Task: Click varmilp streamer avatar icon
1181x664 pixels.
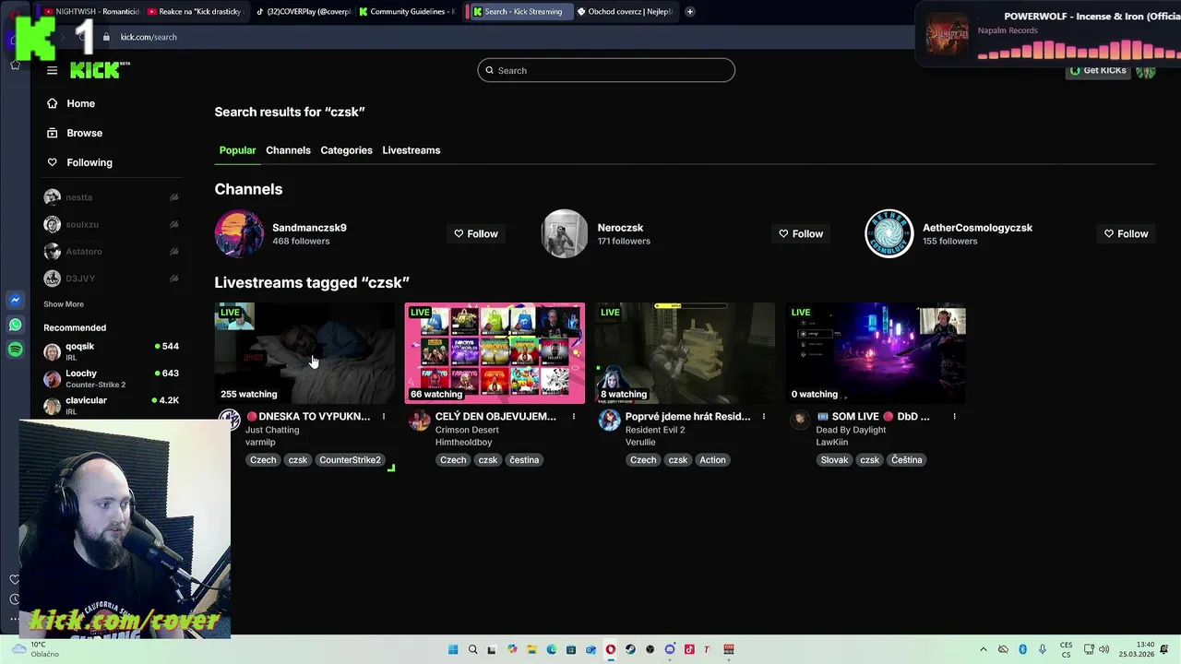Action: [229, 421]
